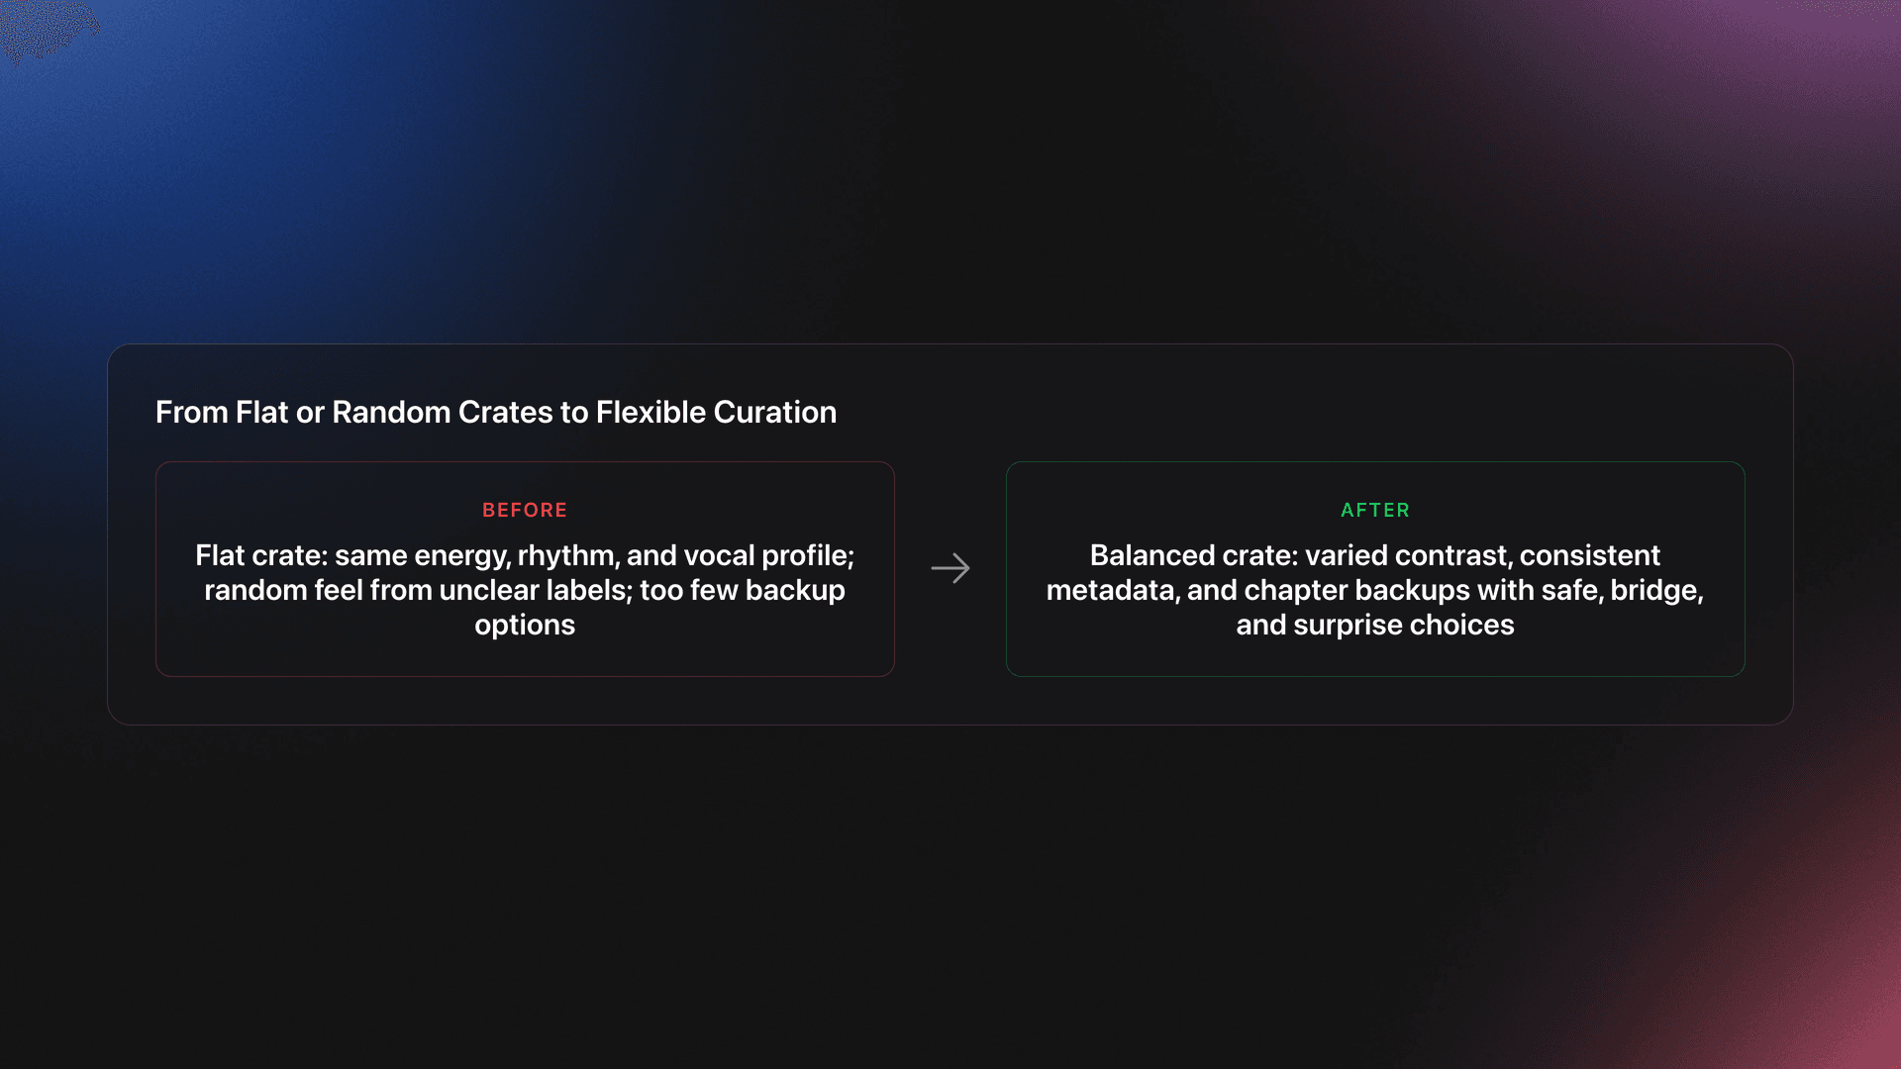Click the phrase "Flat crate:" in the Before card
Screen dimensions: 1901x1069
click(x=260, y=555)
